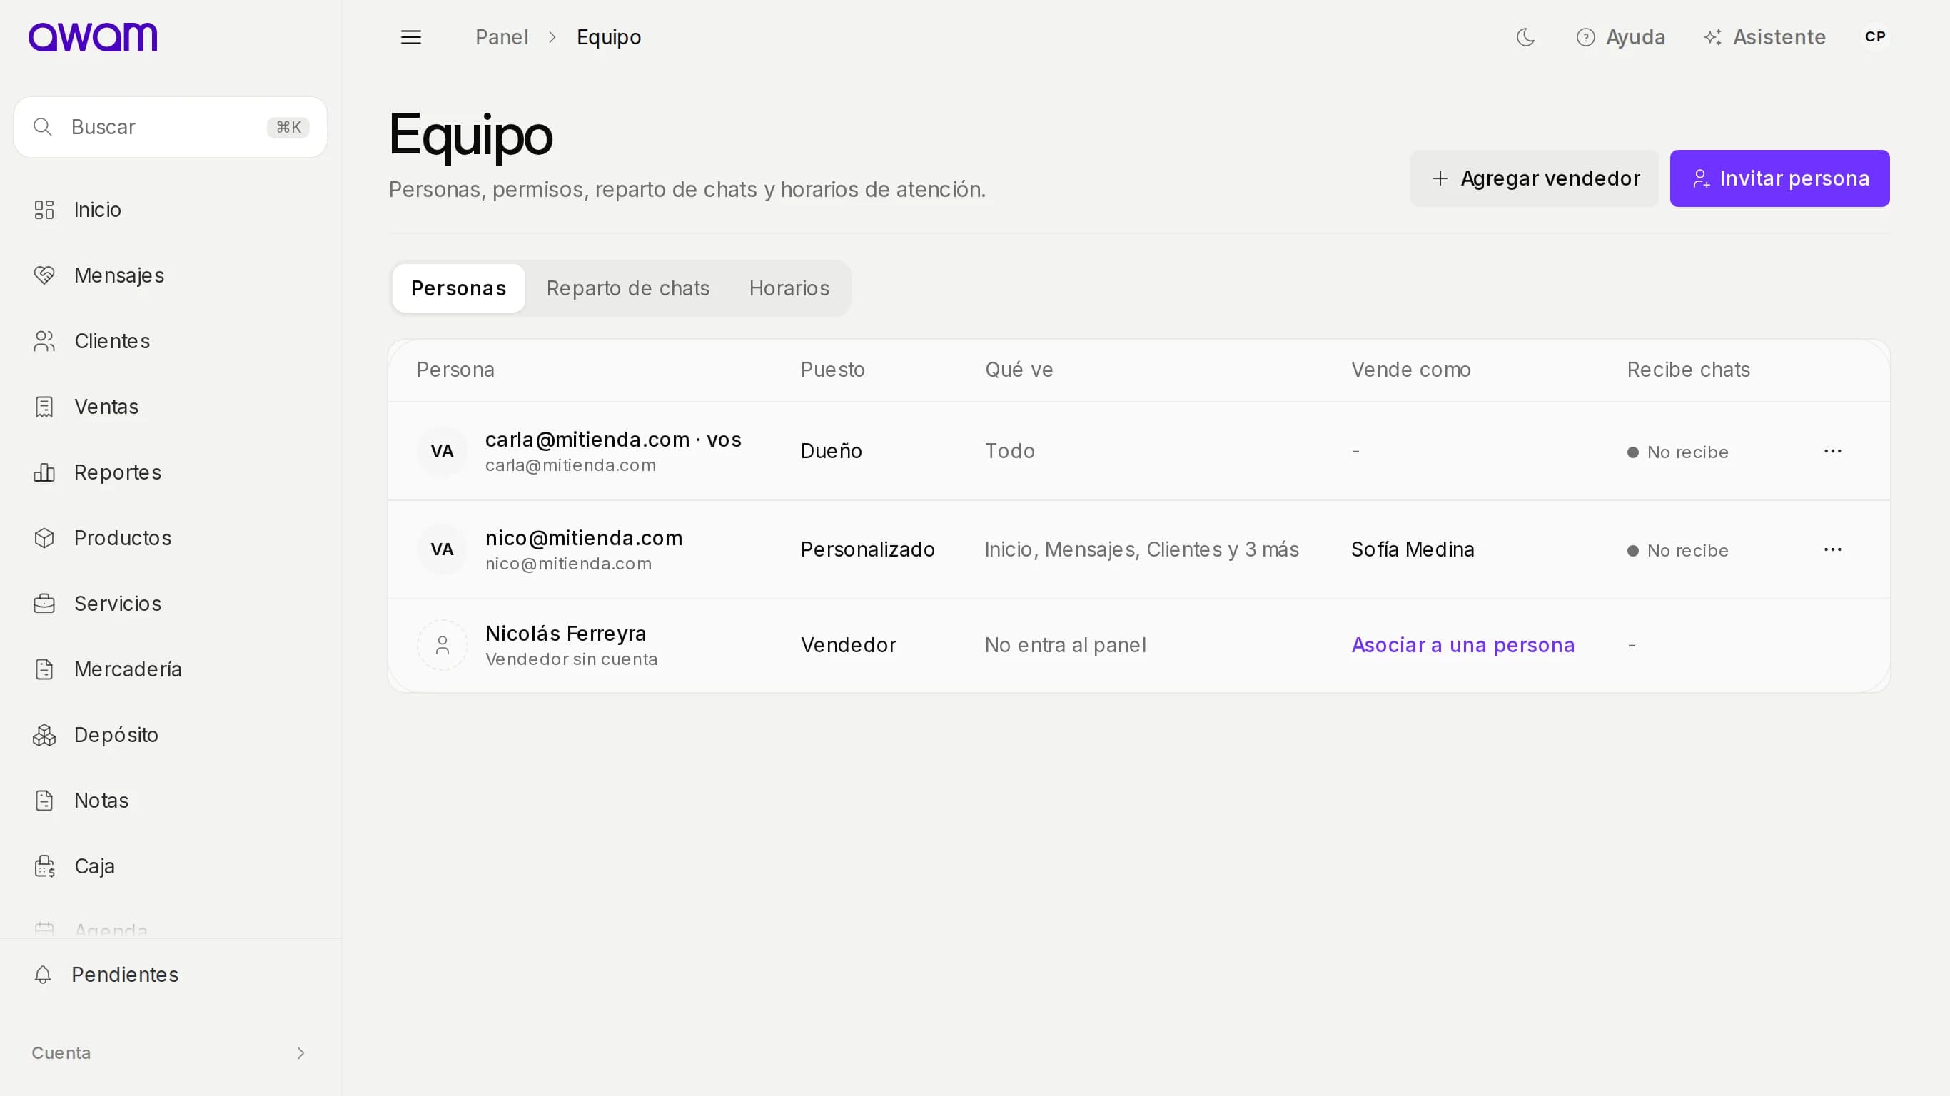Open the Asistente panel
The height and width of the screenshot is (1096, 1950).
tap(1764, 37)
